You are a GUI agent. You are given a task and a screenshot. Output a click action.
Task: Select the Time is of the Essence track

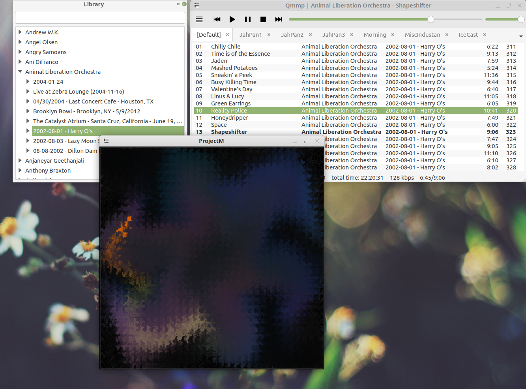[356, 54]
